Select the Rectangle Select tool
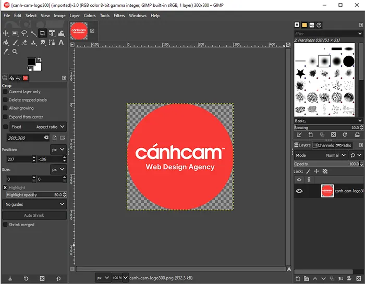Screen dimensions: 365x284 [15, 33]
